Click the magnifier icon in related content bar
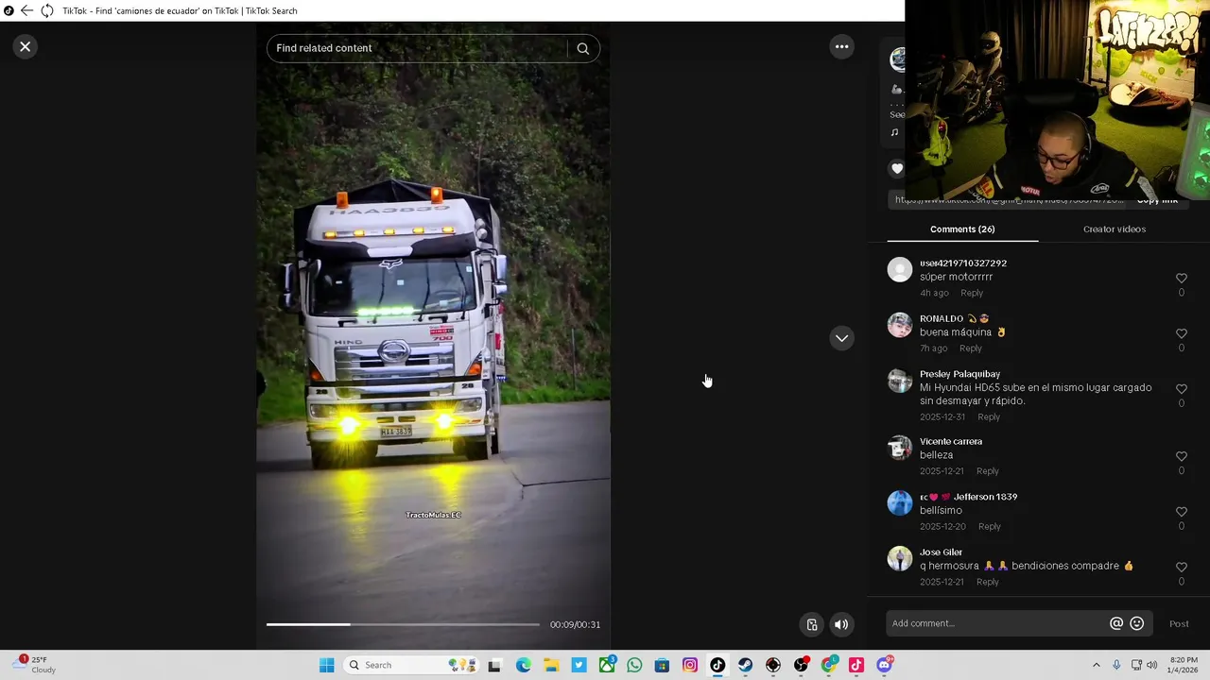1210x680 pixels. [x=582, y=48]
